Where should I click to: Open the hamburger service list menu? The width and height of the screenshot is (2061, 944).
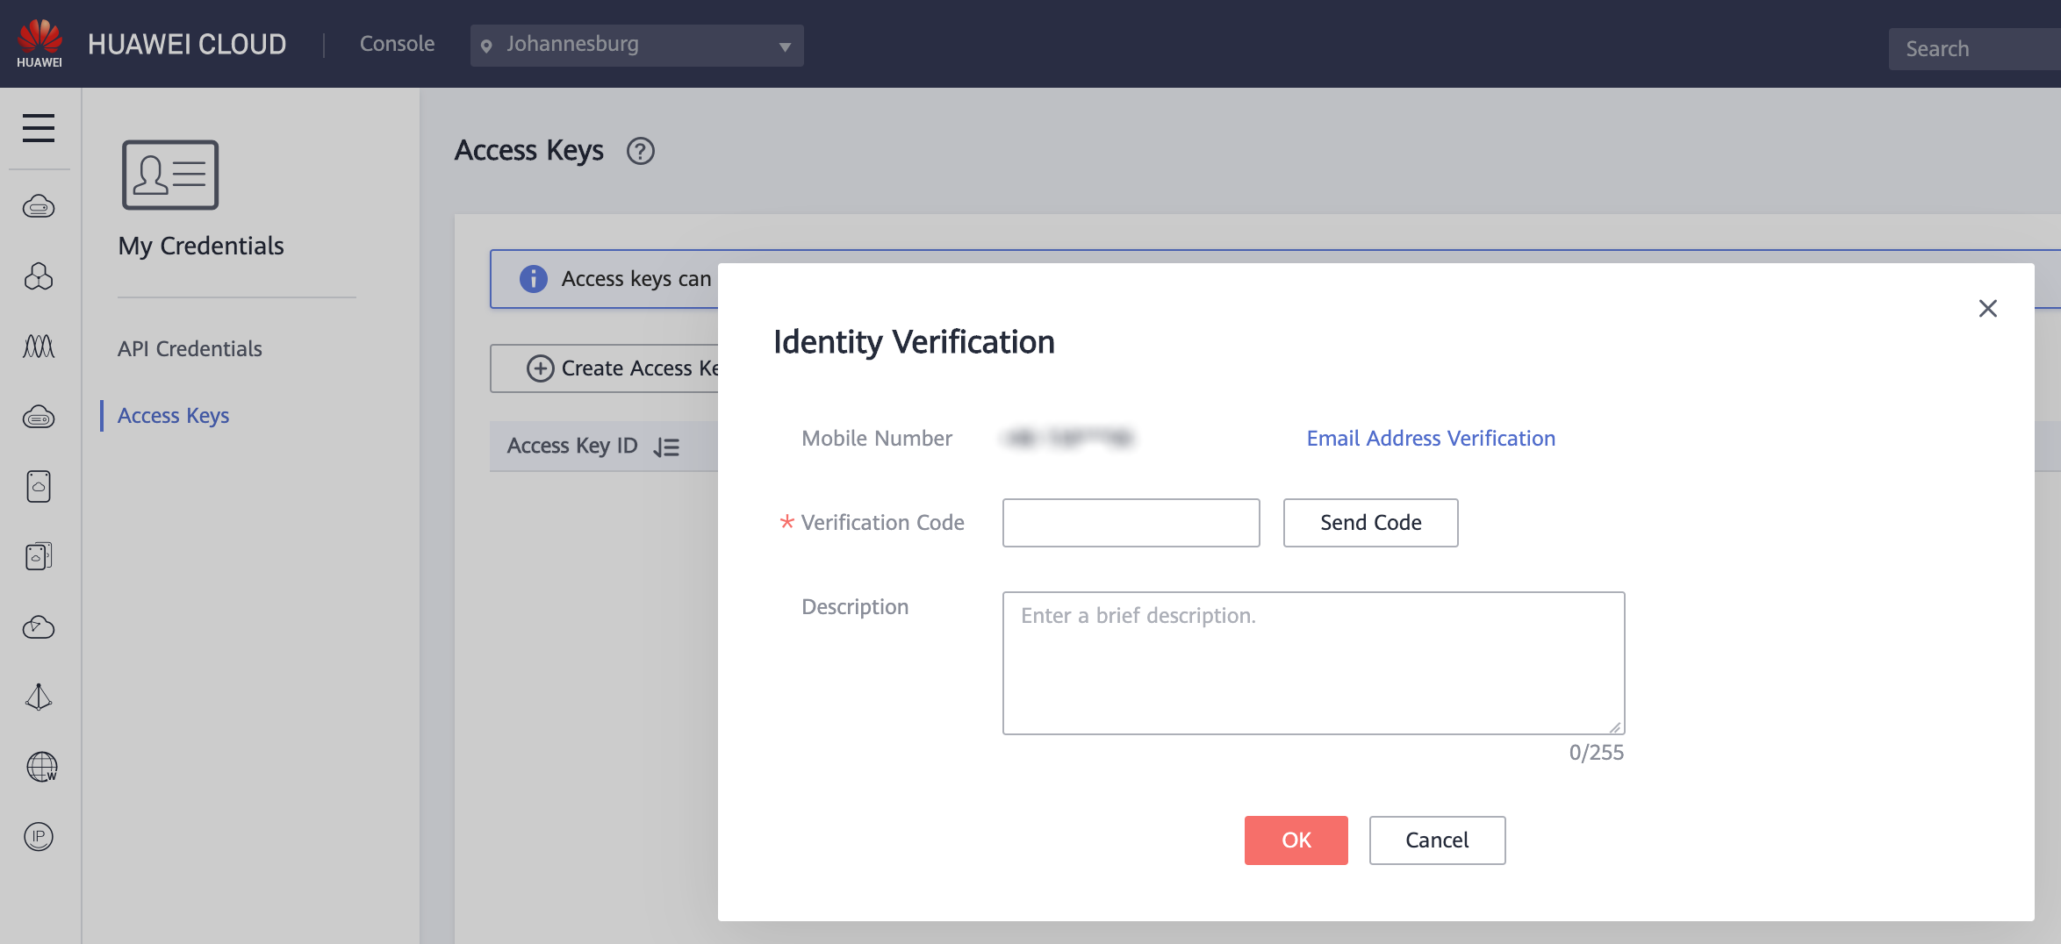[39, 128]
